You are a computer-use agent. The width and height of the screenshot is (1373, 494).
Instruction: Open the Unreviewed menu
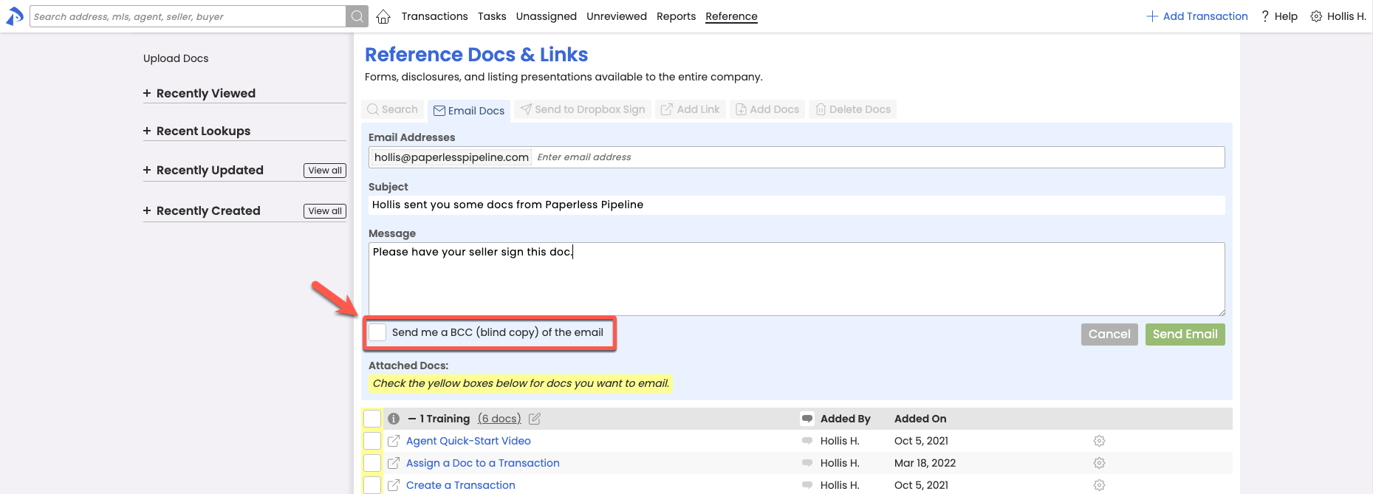tap(617, 16)
